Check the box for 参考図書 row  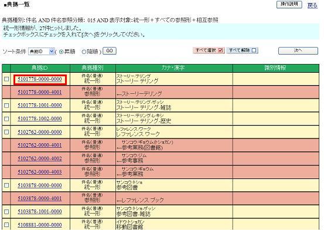tap(6, 185)
